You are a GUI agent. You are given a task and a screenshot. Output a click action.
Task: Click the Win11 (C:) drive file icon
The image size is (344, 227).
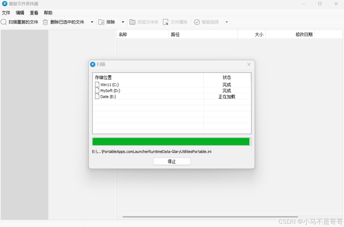point(97,84)
